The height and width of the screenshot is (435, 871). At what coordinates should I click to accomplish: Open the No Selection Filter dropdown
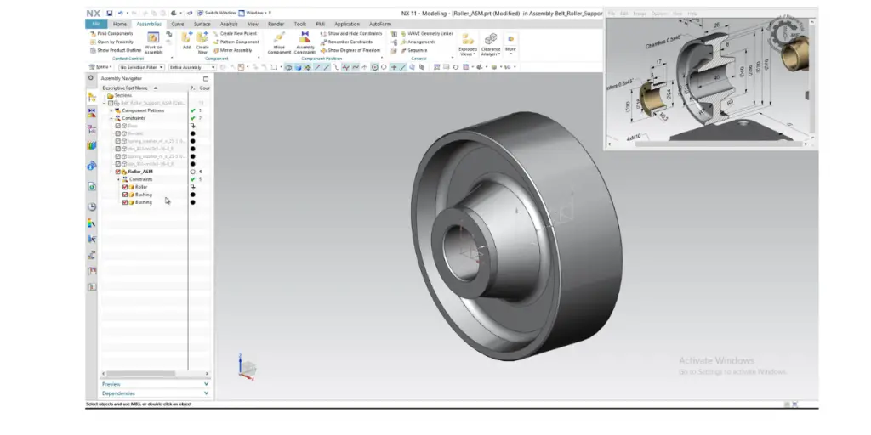[x=141, y=67]
